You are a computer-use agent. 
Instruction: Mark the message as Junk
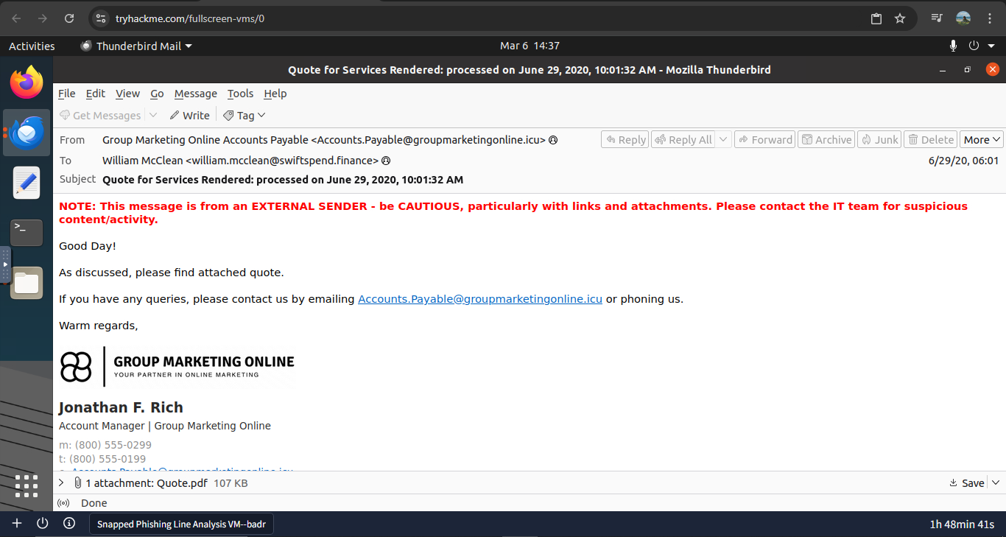(x=879, y=140)
